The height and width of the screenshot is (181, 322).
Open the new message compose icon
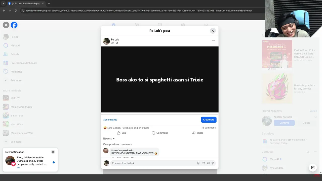coord(313,168)
